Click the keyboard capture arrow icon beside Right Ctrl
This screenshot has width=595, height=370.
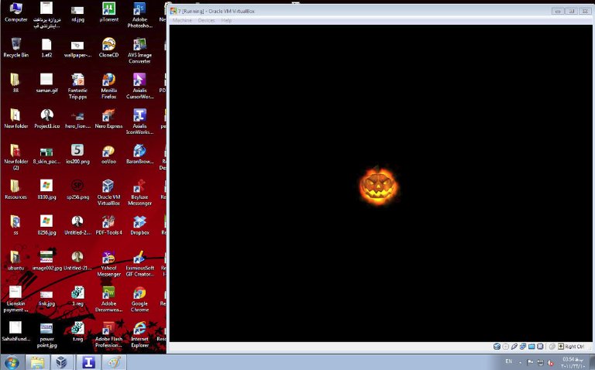pyautogui.click(x=561, y=347)
